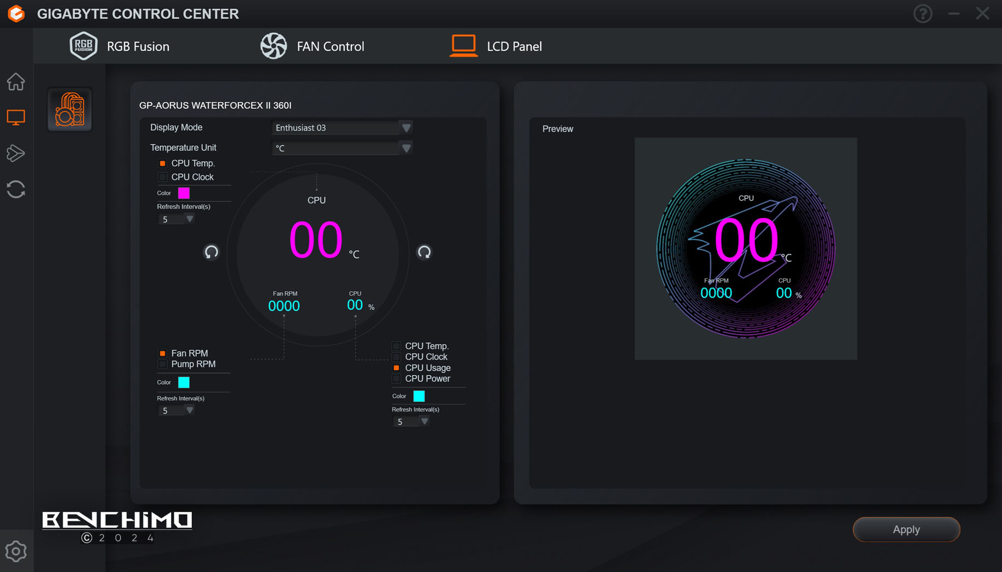Switch to the RGB Fusion tab
Image resolution: width=1002 pixels, height=572 pixels.
tap(120, 46)
